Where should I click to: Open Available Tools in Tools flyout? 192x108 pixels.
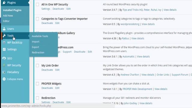click(x=40, y=36)
